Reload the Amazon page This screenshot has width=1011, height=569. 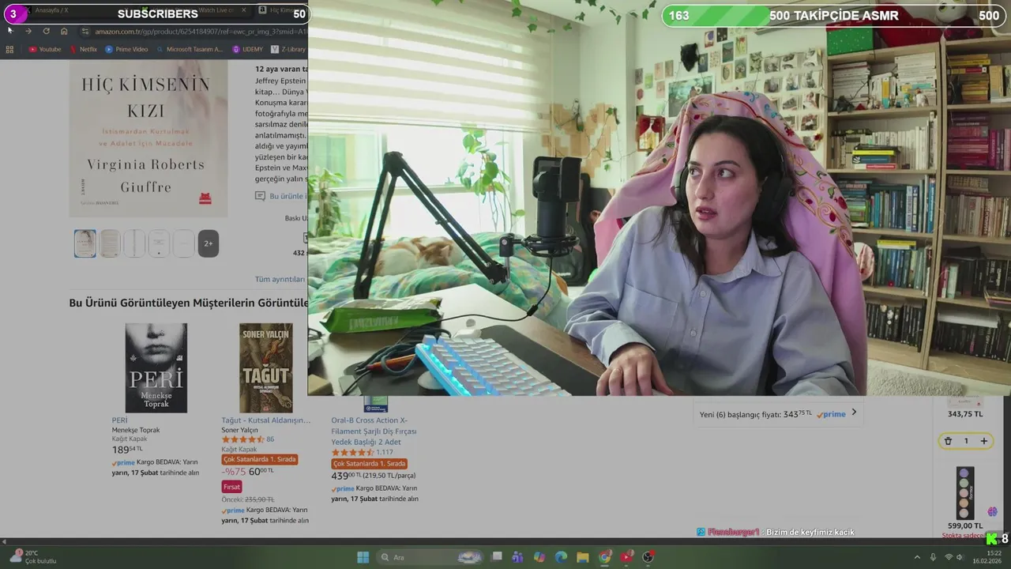(46, 31)
